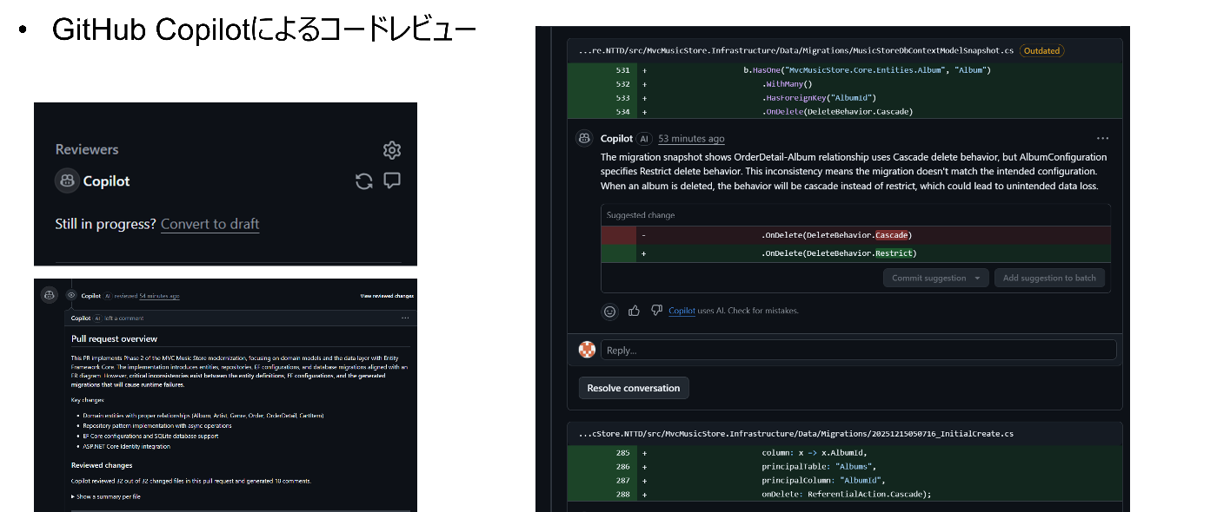The width and height of the screenshot is (1217, 512).
Task: Click the 54 minutes ago timestamp
Action: pyautogui.click(x=159, y=296)
